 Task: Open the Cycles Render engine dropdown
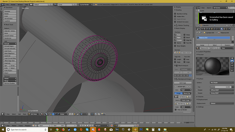86,4
